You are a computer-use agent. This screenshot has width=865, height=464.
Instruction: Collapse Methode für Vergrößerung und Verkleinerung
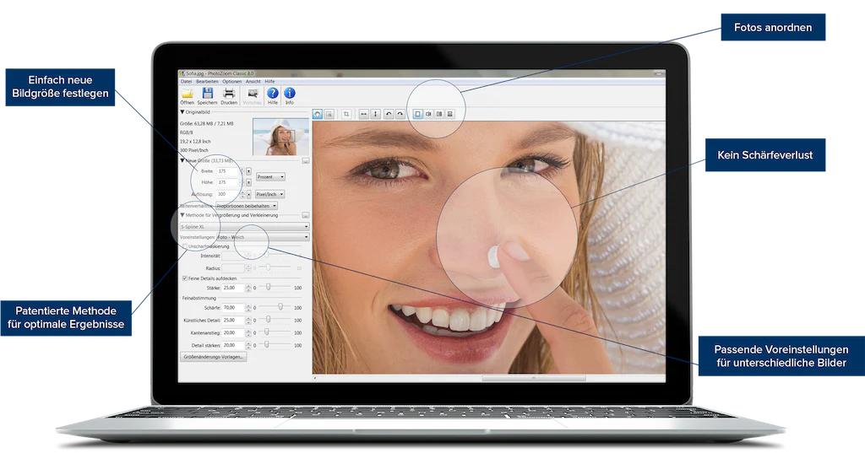[x=182, y=215]
